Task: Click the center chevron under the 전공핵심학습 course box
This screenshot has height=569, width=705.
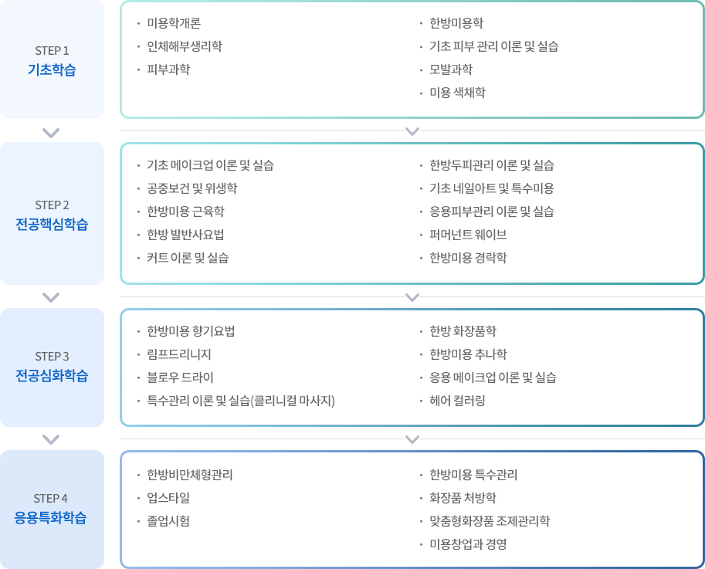Action: (412, 297)
